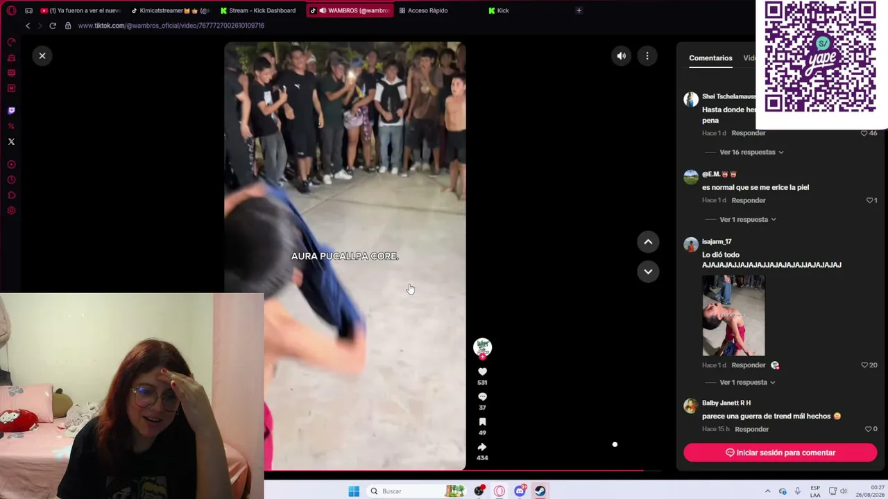888x499 pixels.
Task: Reply to @E.M. comment
Action: 749,200
